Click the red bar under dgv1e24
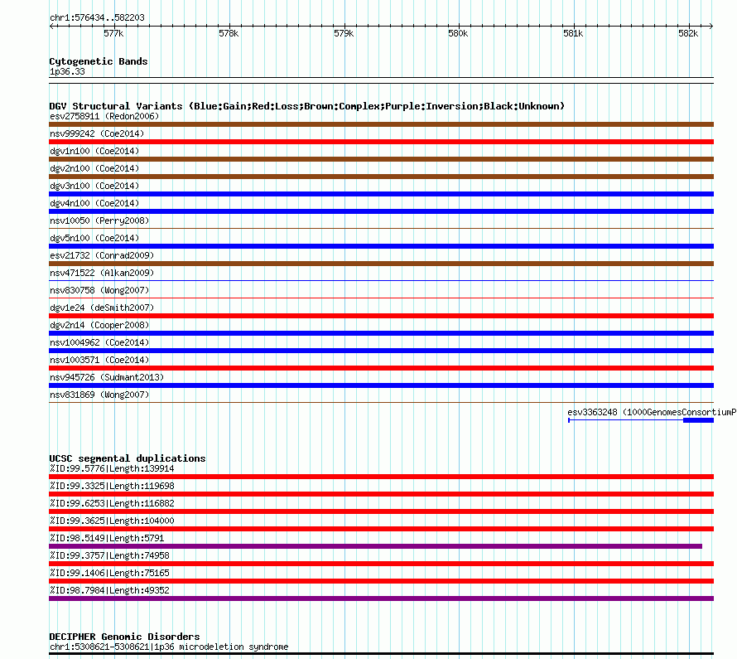The image size is (737, 659). (381, 316)
